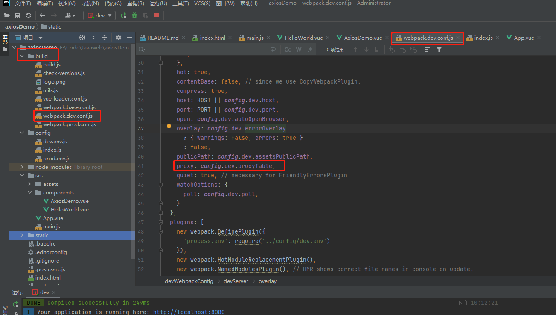Viewport: 556px width, 315px height.
Task: Collapse the components folder
Action: pyautogui.click(x=30, y=192)
